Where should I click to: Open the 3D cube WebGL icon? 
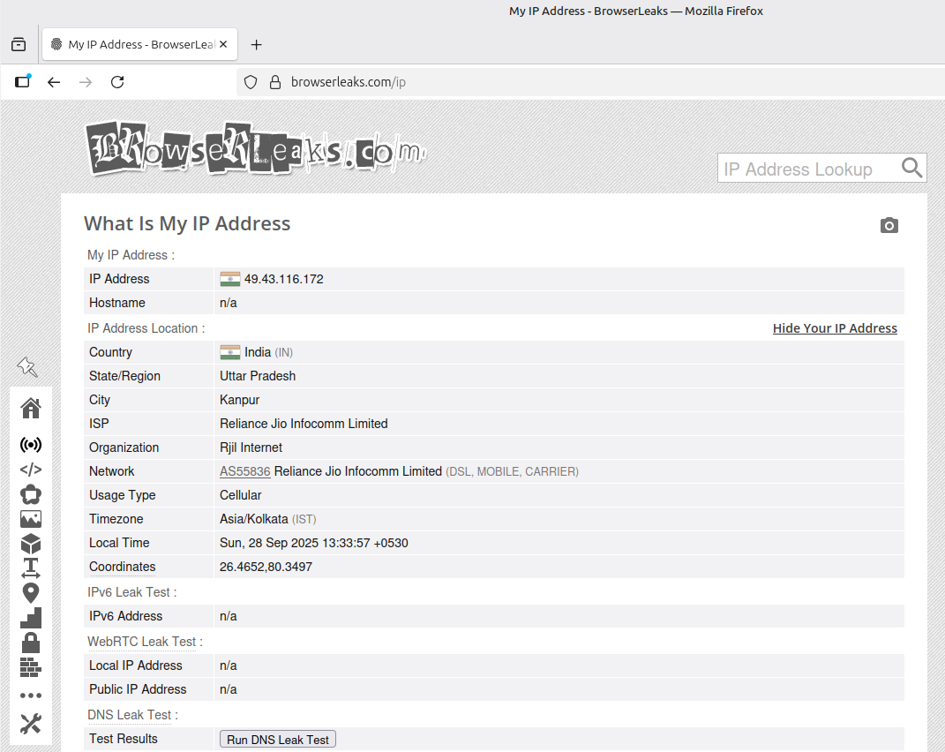(31, 544)
